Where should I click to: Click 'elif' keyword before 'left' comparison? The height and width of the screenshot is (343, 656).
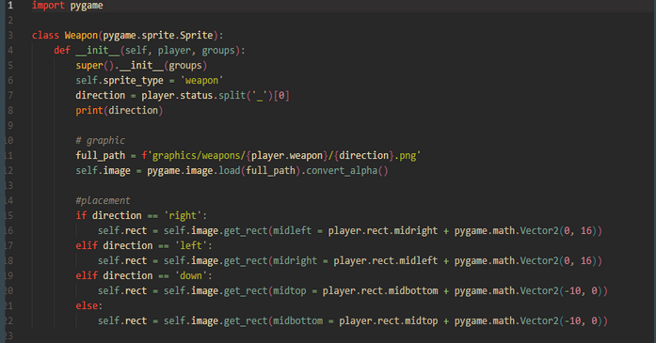(x=87, y=245)
